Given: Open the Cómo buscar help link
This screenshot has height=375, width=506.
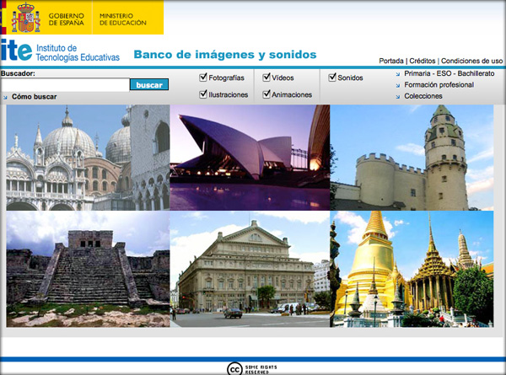Looking at the screenshot, I should [35, 97].
